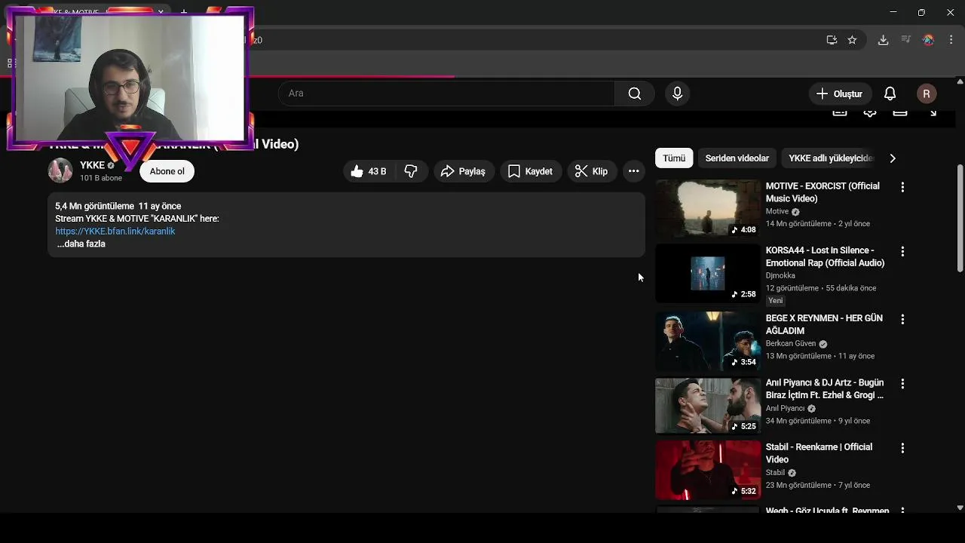
Task: Open the Chrome three-dot menu
Action: (950, 40)
